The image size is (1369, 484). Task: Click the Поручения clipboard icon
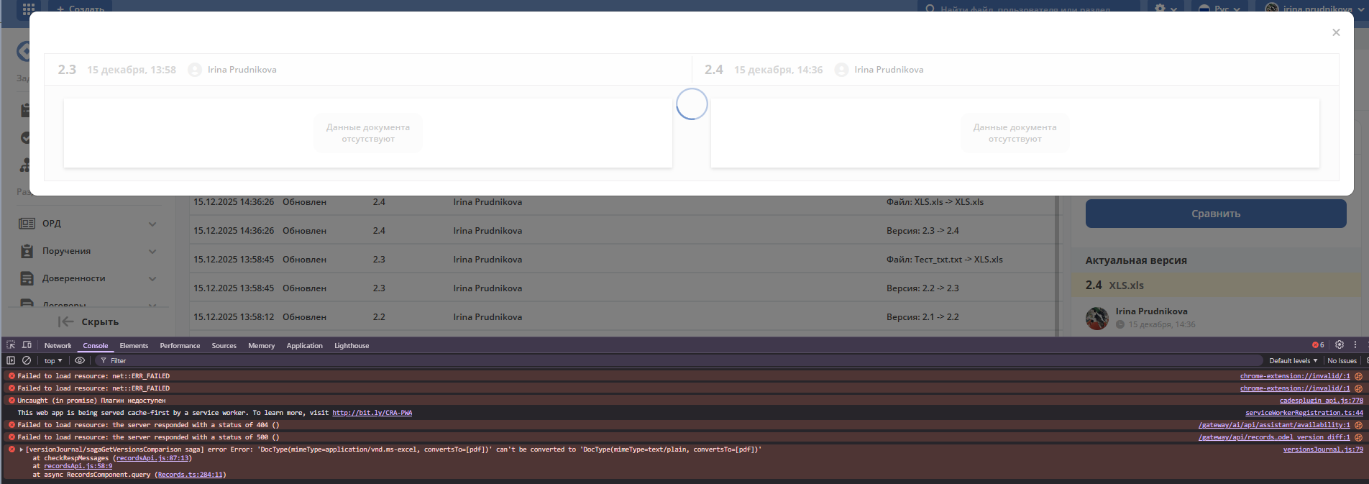tap(27, 251)
